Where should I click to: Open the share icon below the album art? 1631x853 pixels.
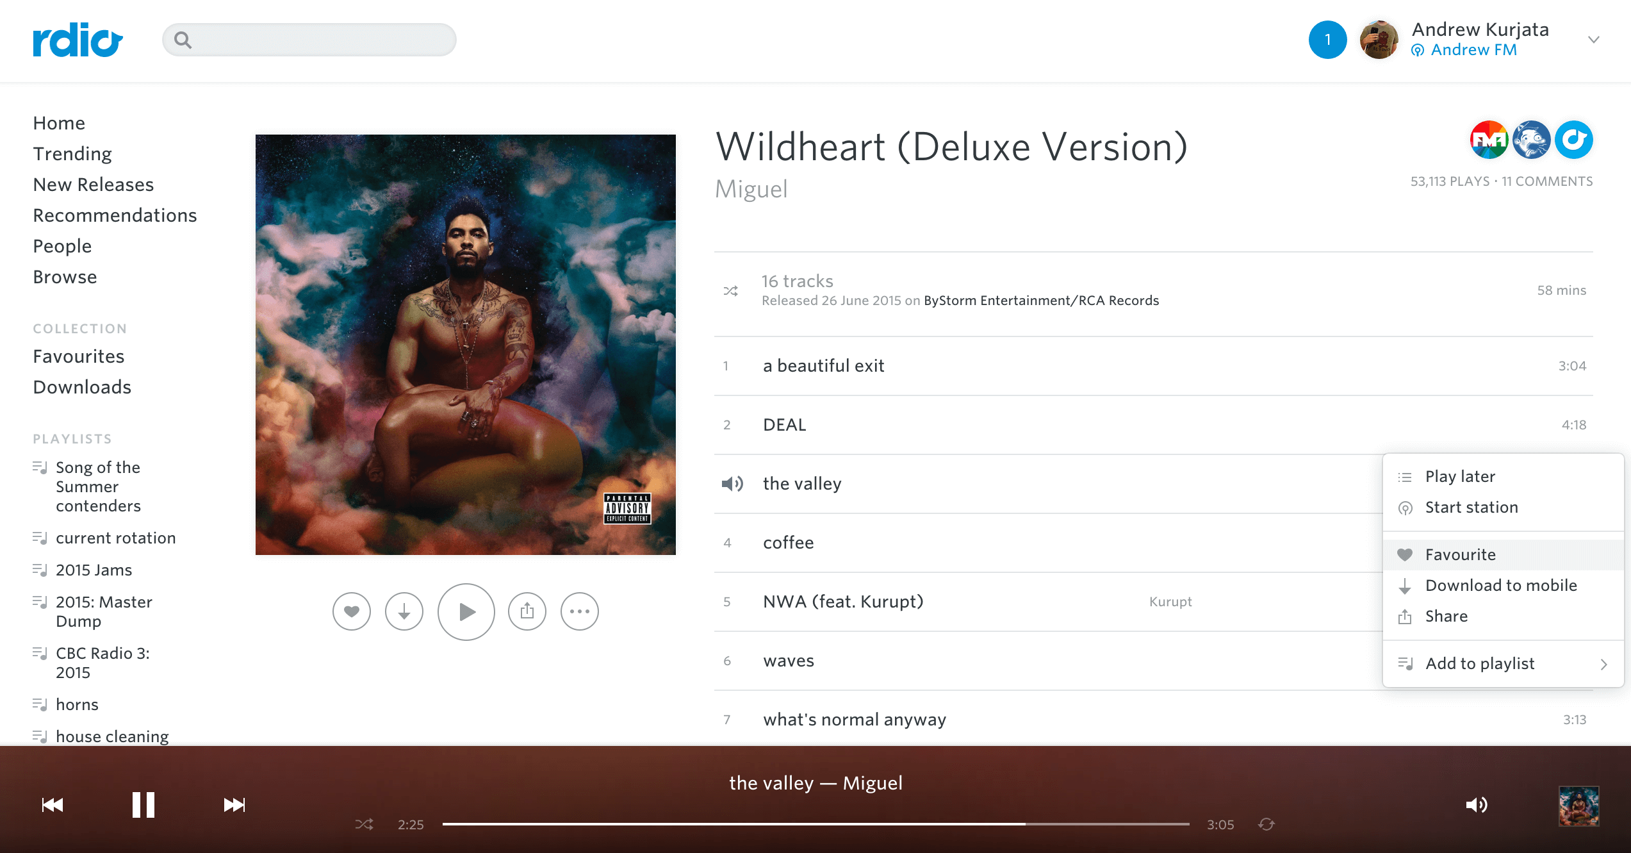(x=527, y=611)
